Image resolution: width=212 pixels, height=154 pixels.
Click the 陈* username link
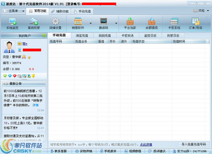point(25,44)
